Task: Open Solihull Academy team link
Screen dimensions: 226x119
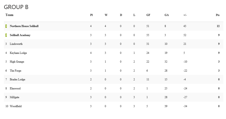Action: tap(20, 35)
